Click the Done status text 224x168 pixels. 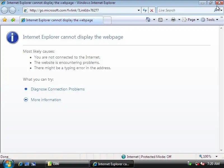(4, 157)
